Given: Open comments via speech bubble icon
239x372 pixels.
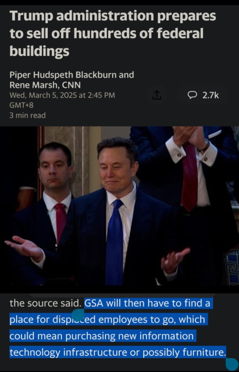Looking at the screenshot, I should (x=192, y=95).
